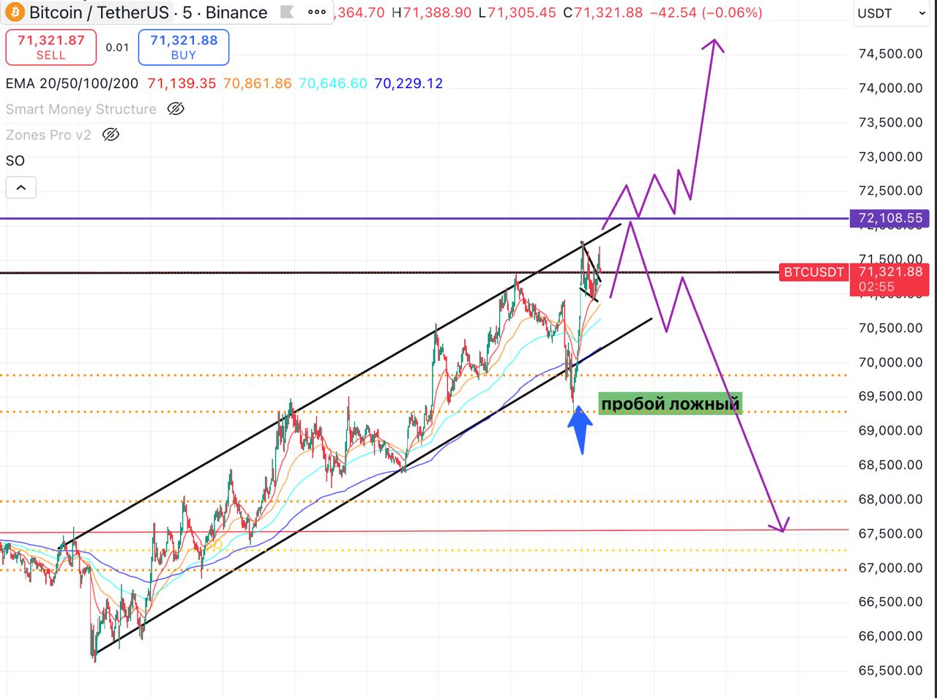Collapse the indicator legend with chevron
Image resolution: width=937 pixels, height=698 pixels.
coord(21,188)
